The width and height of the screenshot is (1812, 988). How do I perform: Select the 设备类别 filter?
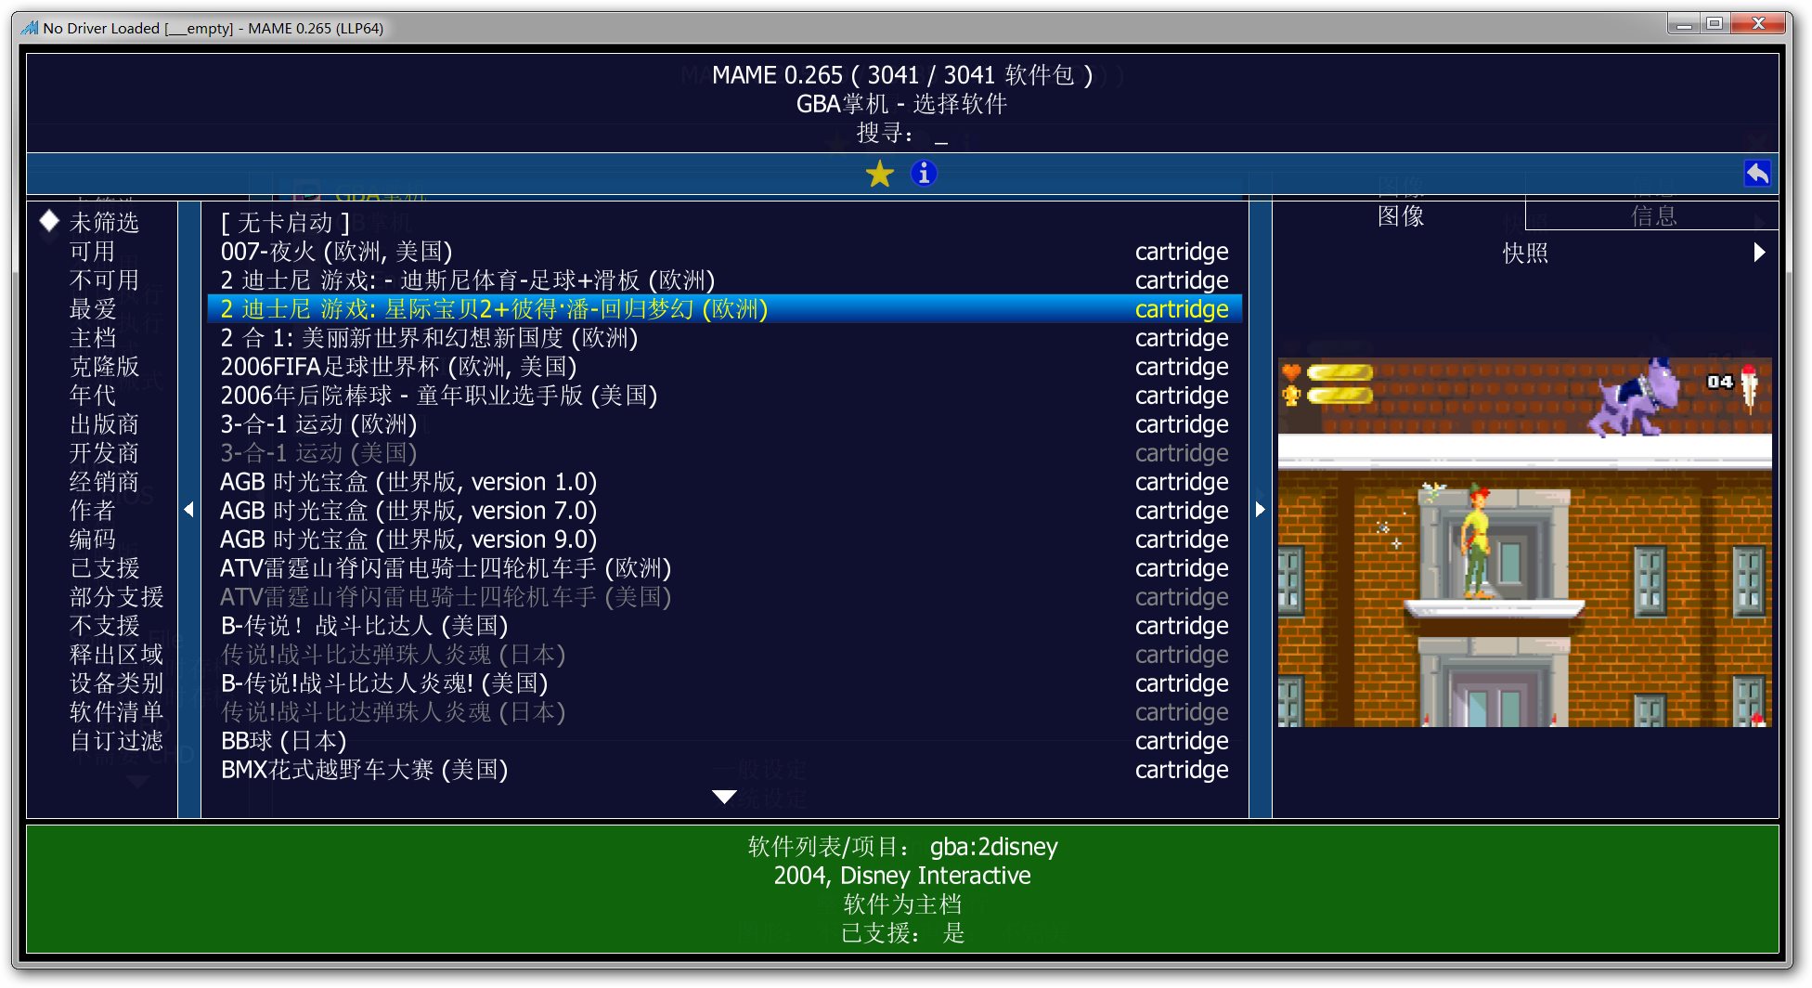116,683
